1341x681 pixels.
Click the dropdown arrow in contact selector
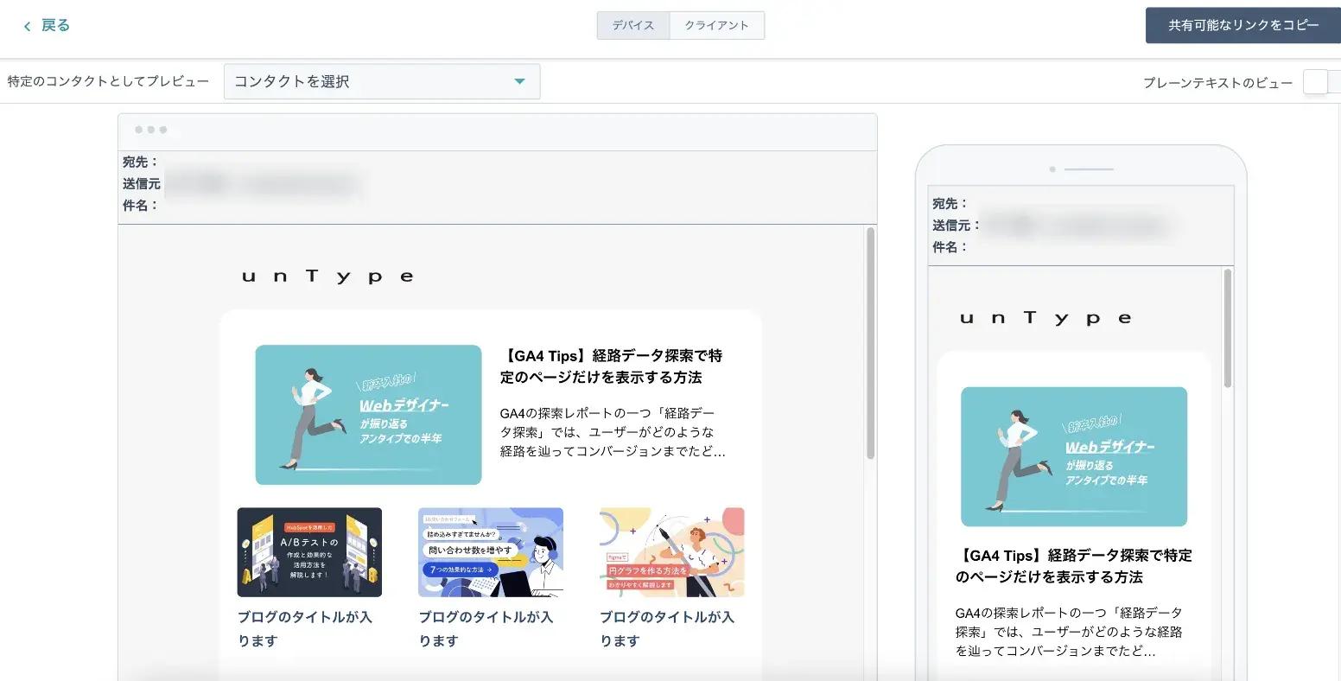(x=519, y=82)
